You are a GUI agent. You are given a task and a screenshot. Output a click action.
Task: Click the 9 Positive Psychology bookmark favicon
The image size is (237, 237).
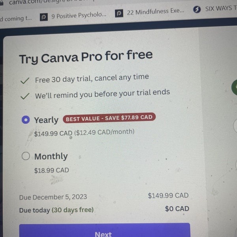44,17
